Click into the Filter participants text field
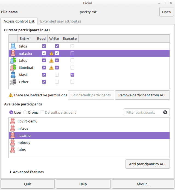This screenshot has height=190, width=175. pyautogui.click(x=143, y=112)
